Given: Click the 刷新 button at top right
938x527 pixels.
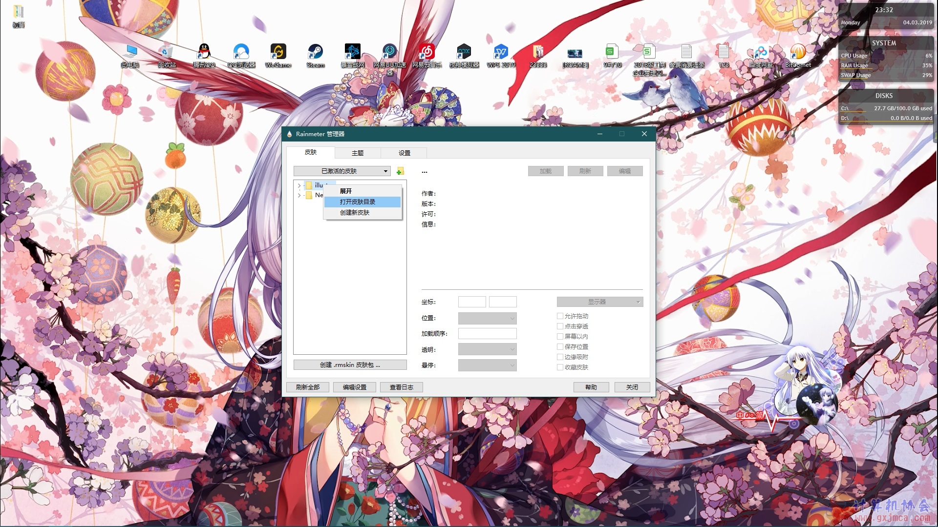Looking at the screenshot, I should coord(585,171).
